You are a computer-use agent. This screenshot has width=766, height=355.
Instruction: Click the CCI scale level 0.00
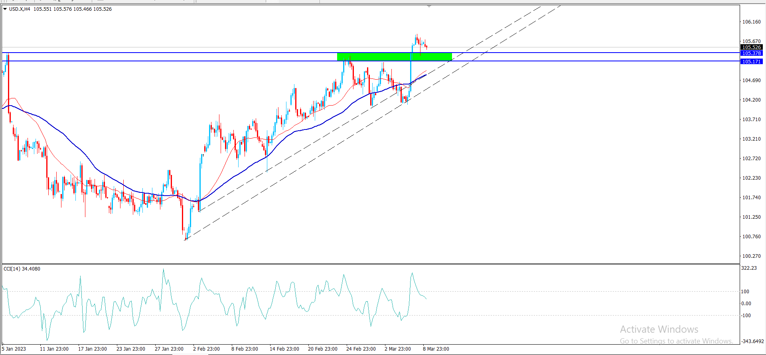coord(746,304)
